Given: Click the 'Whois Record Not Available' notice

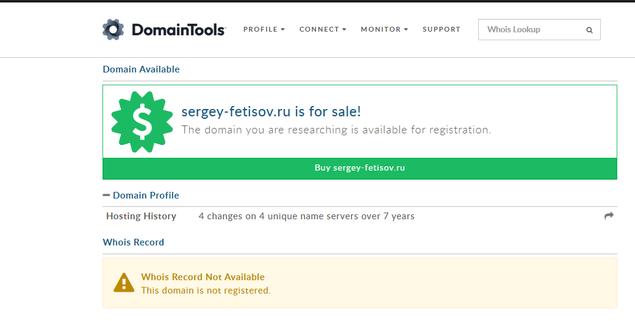Looking at the screenshot, I should click(x=203, y=277).
